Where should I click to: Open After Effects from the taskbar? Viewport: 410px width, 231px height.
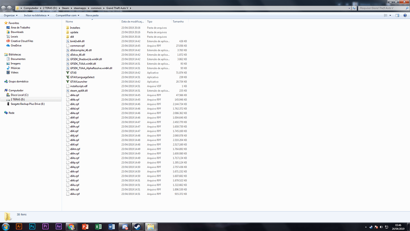pyautogui.click(x=59, y=227)
